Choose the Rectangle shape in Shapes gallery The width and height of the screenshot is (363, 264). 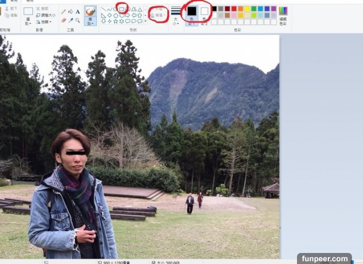122,9
